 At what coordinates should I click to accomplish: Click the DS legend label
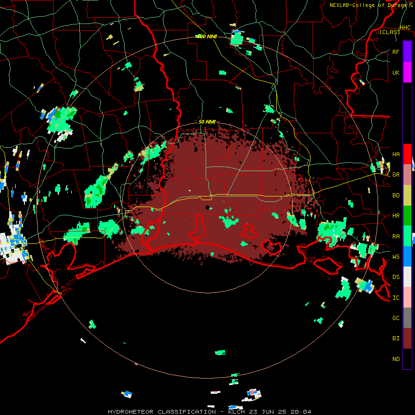(396, 277)
